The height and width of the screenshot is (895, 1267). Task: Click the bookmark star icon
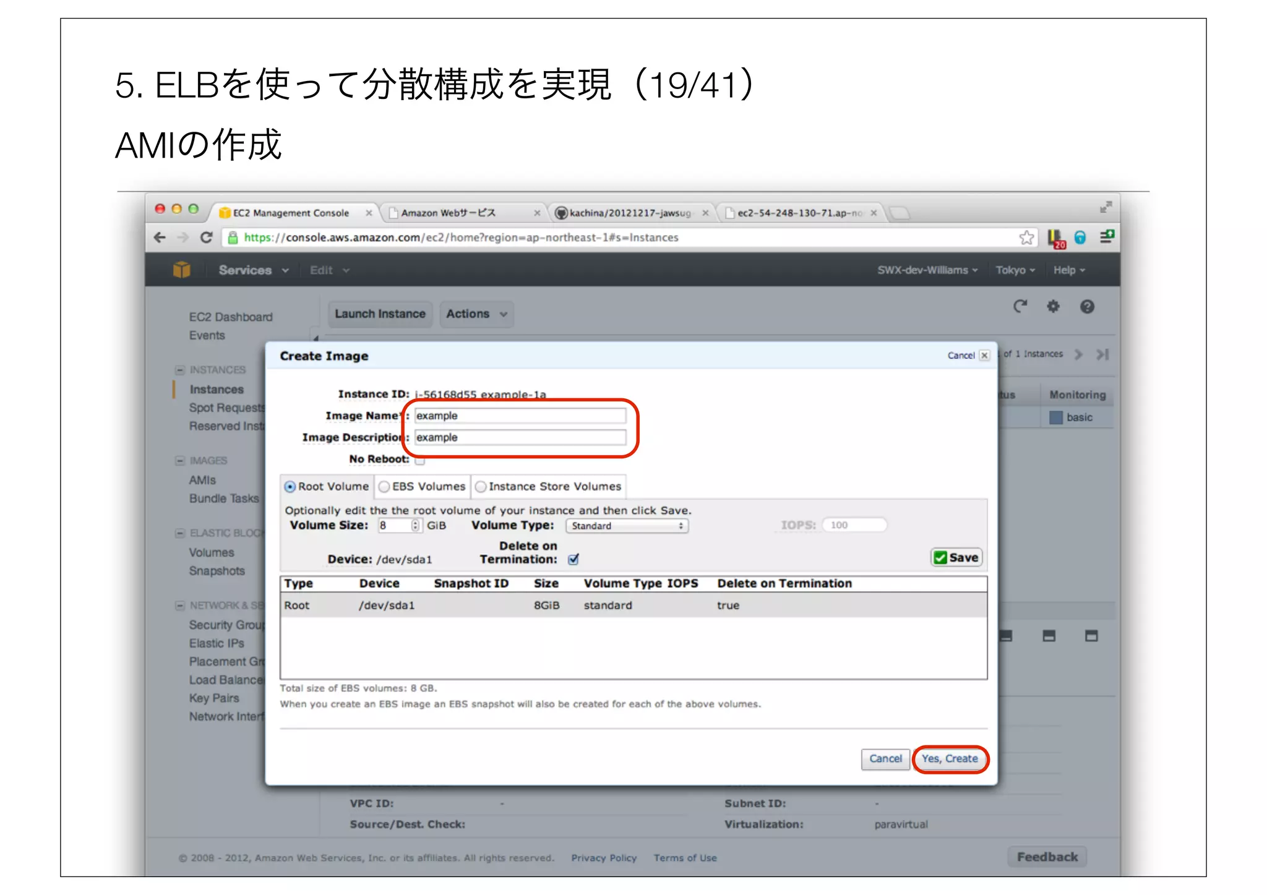tap(1026, 238)
